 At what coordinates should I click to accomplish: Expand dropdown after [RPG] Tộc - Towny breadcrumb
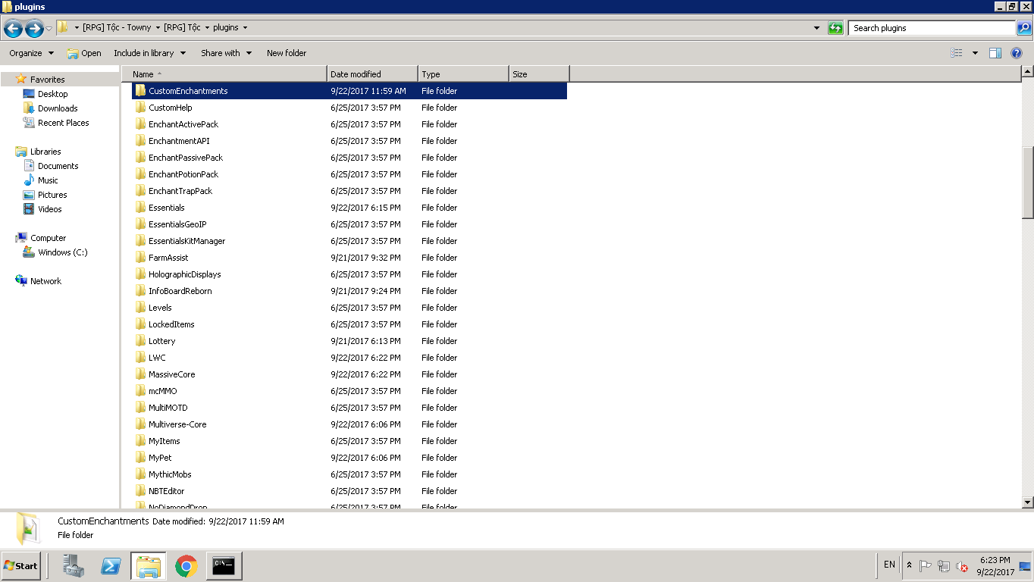pyautogui.click(x=158, y=28)
